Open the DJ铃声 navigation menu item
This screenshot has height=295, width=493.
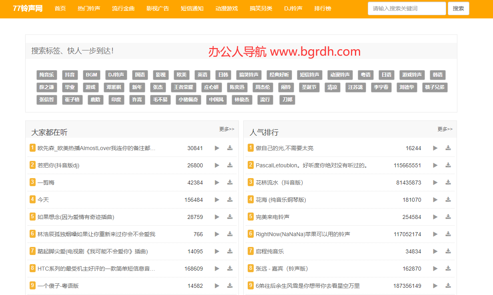click(293, 8)
